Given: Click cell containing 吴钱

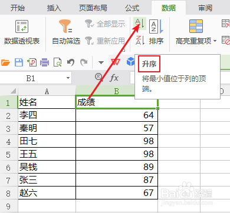Looking at the screenshot, I should coord(47,167).
